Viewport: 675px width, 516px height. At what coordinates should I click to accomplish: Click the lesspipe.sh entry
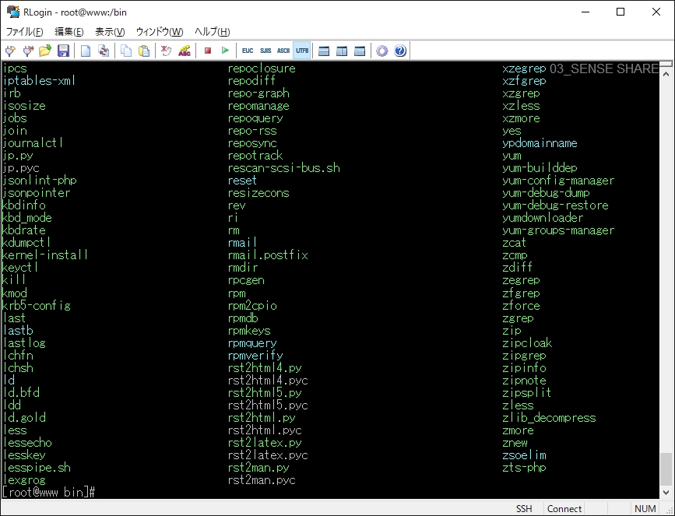pyautogui.click(x=37, y=468)
